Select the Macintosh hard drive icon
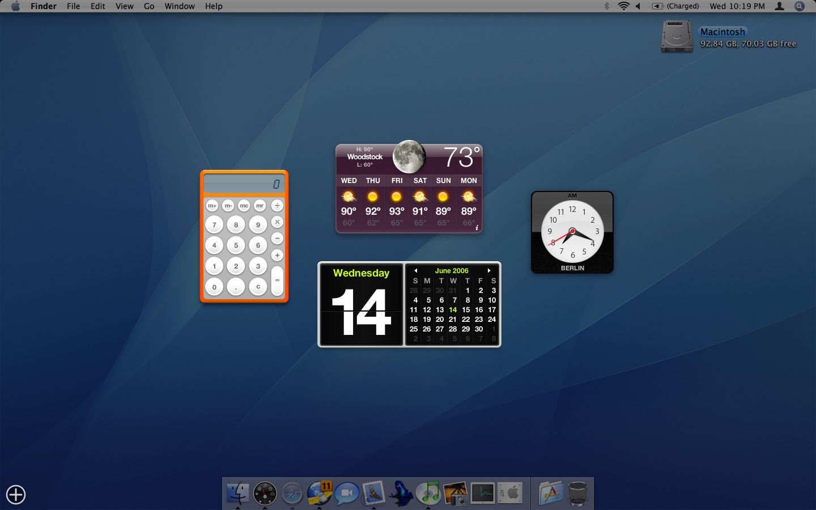 click(x=677, y=36)
